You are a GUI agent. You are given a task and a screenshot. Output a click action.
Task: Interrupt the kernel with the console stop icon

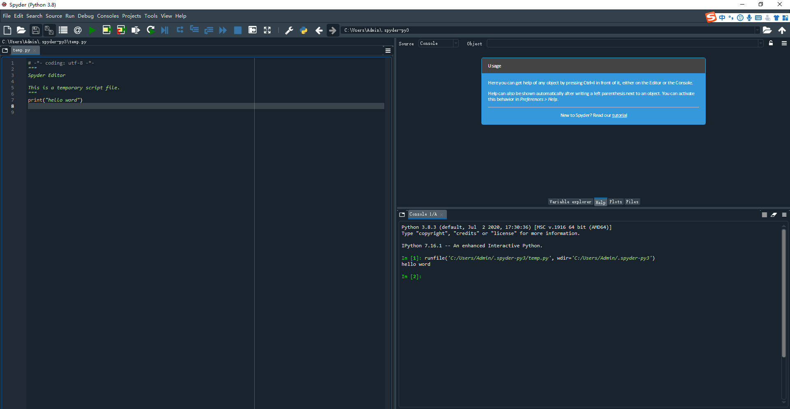click(x=764, y=215)
